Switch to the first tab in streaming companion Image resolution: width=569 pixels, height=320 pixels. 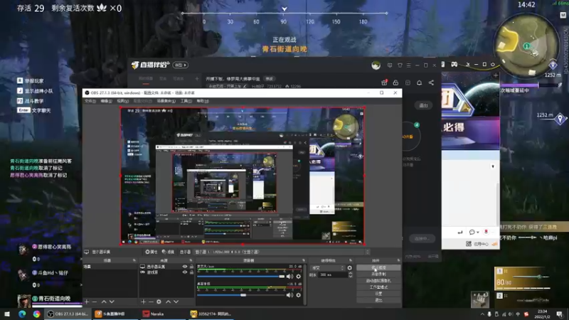(x=146, y=79)
